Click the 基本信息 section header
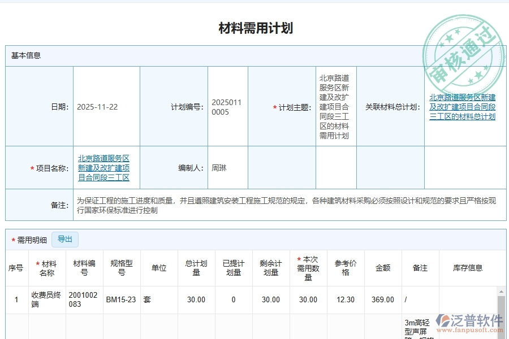509x339 pixels. tap(25, 55)
